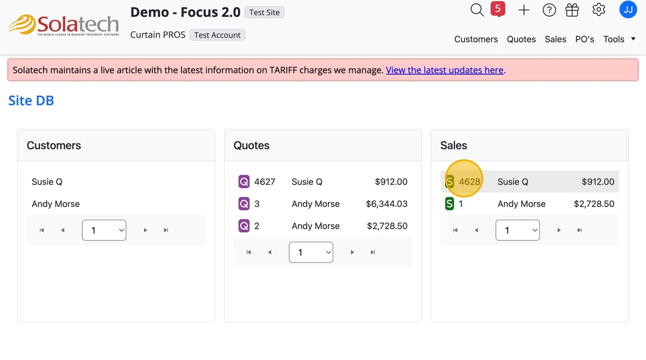
Task: Open the Sales page dropdown selector
Action: click(517, 230)
